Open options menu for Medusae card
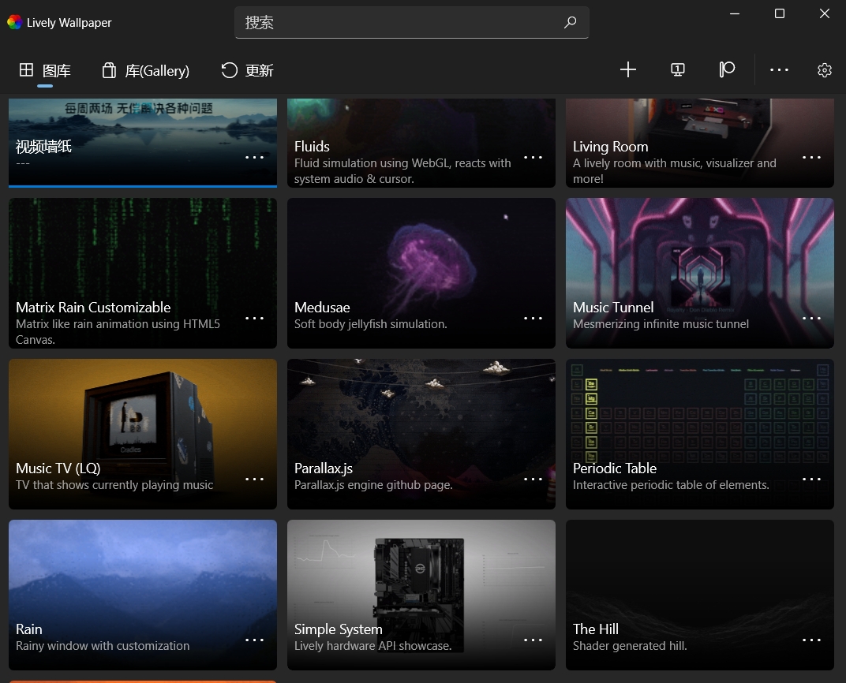This screenshot has height=683, width=846. pos(533,318)
